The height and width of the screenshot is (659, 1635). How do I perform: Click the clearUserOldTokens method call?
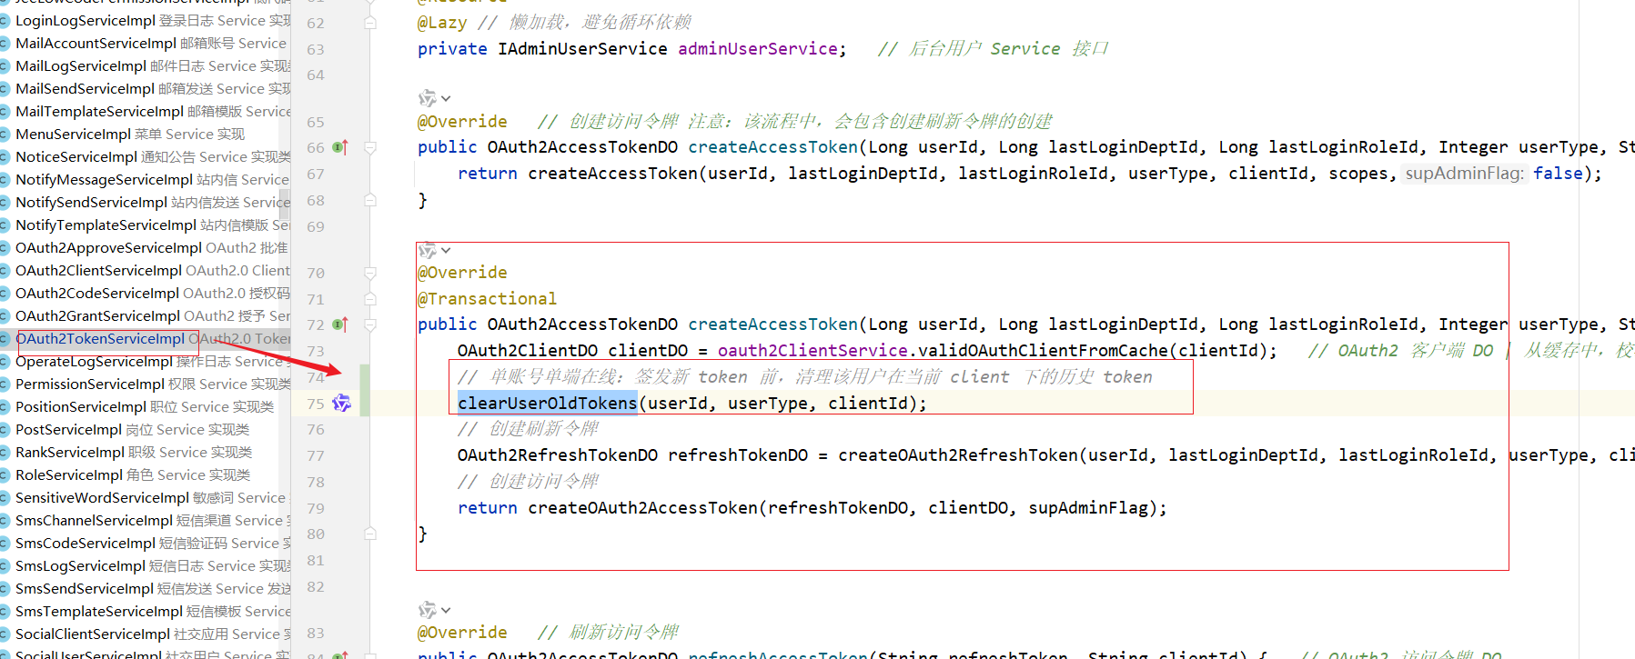pos(547,404)
